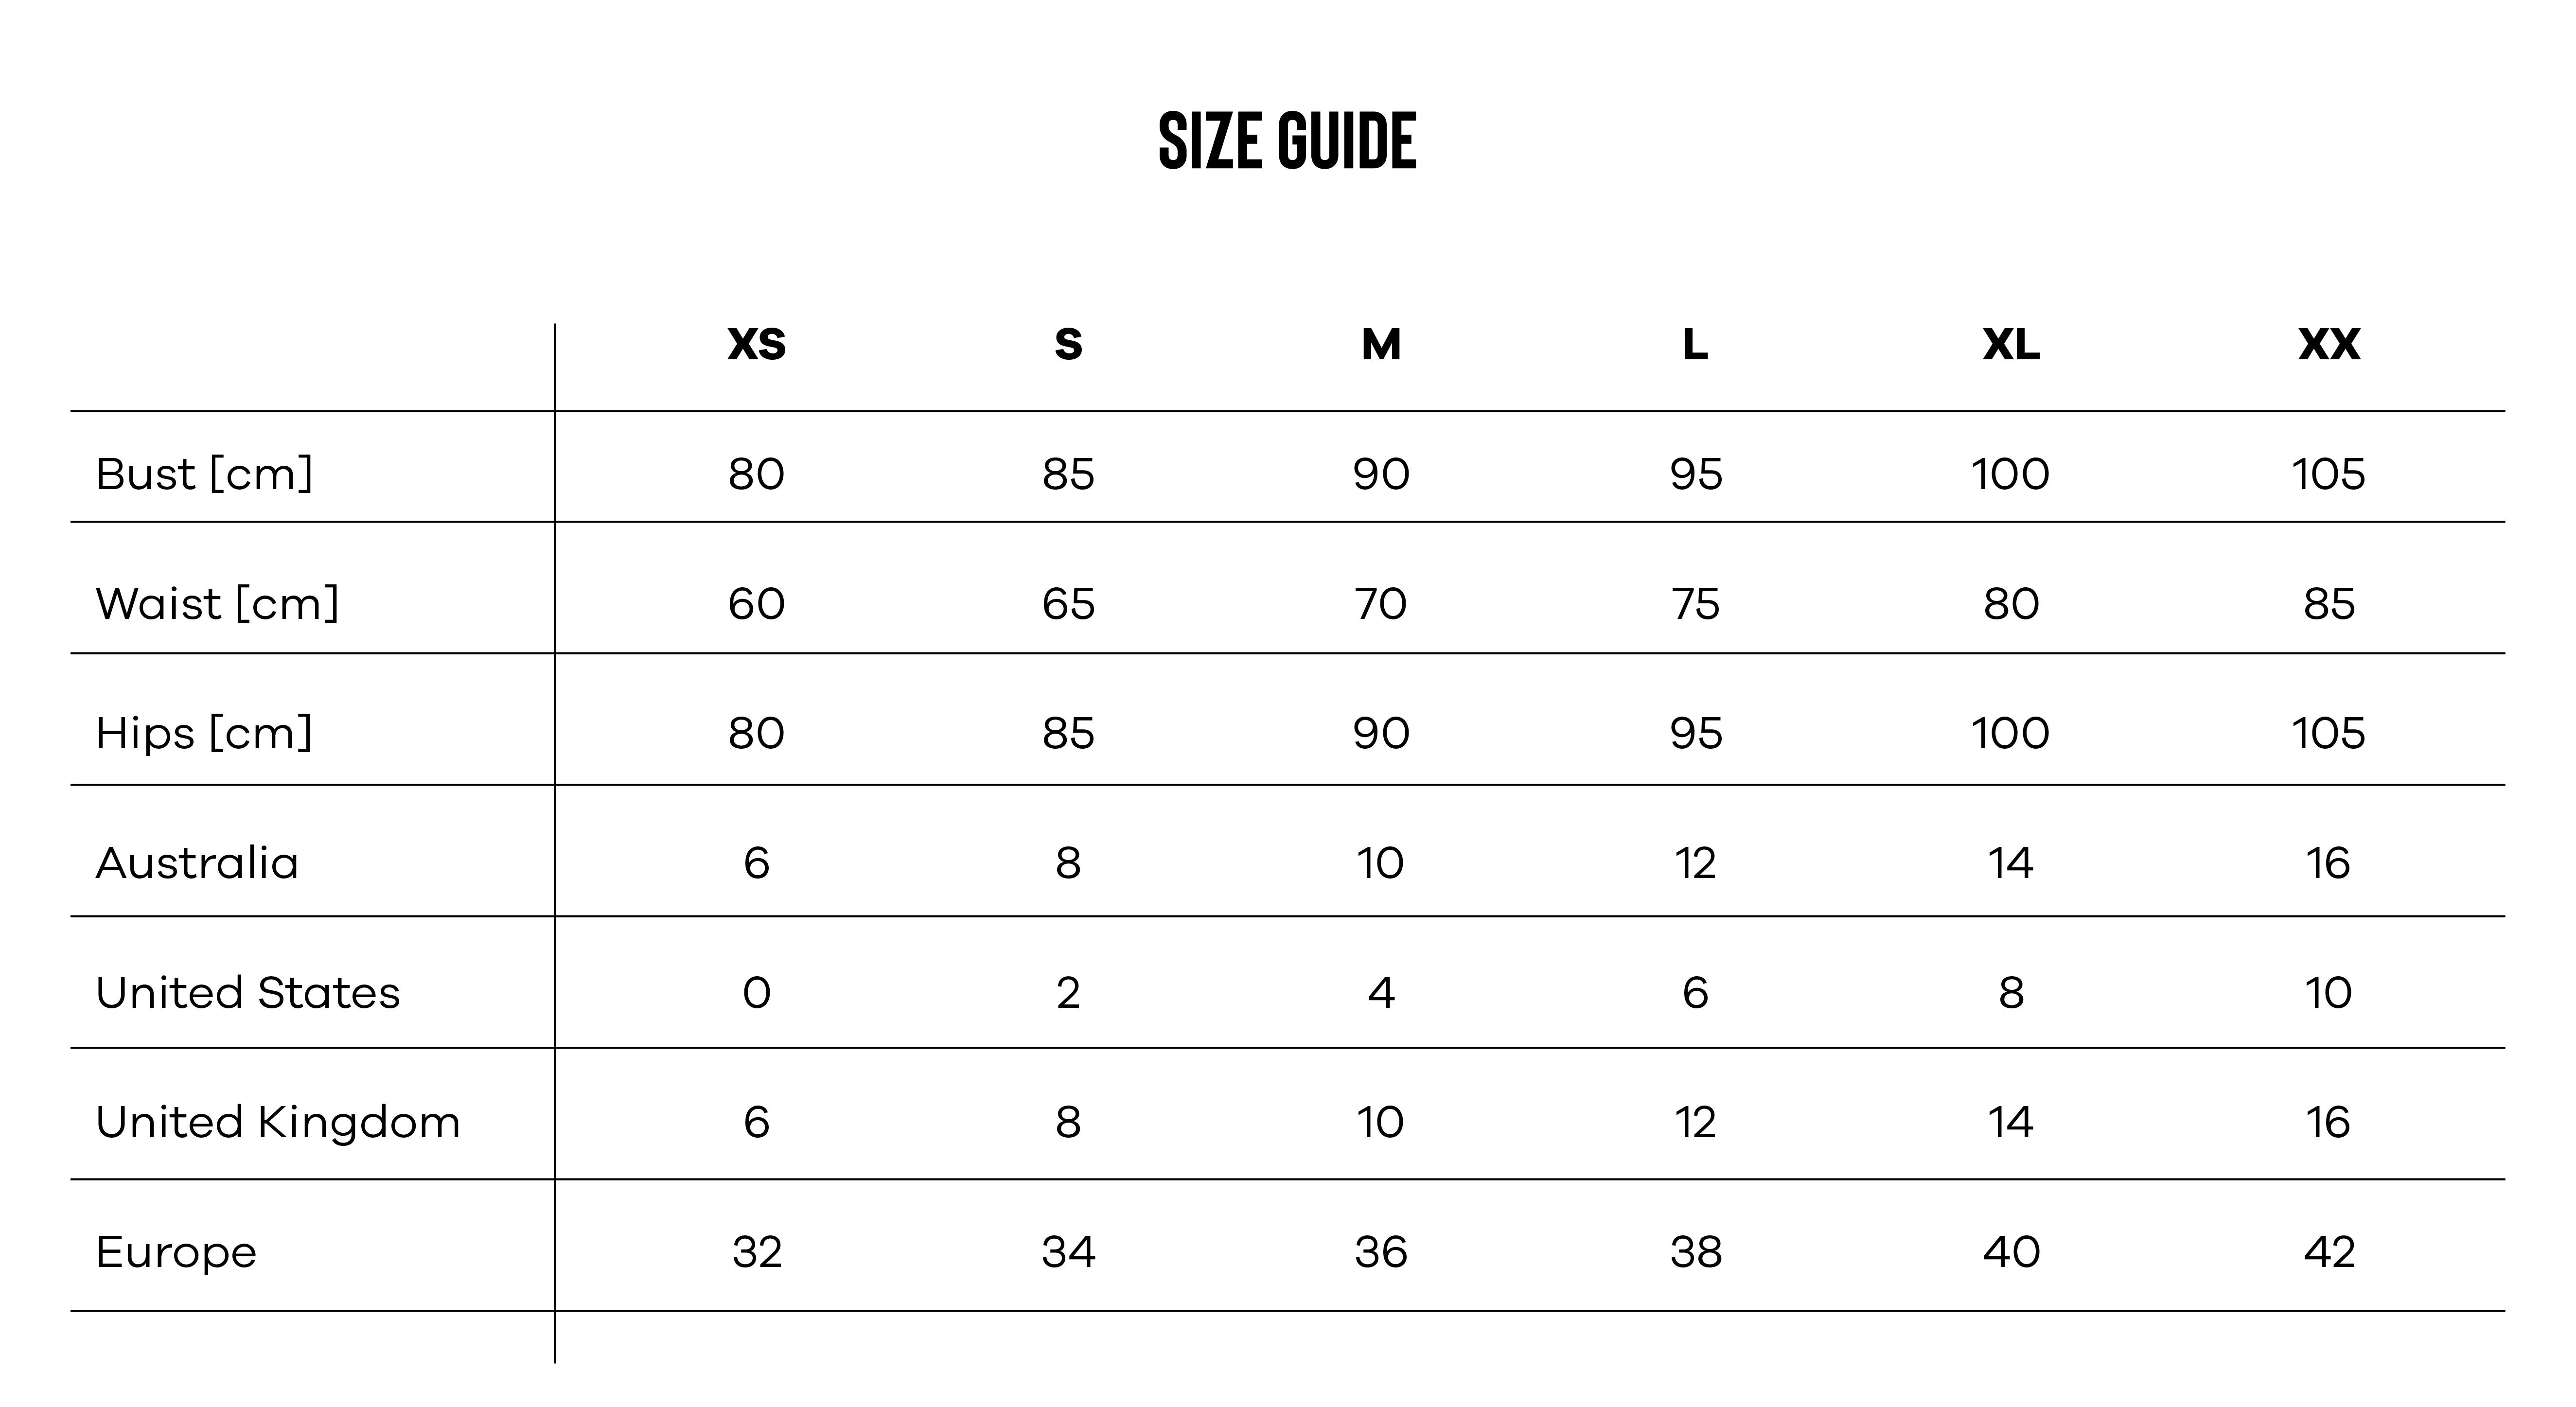Viewport: 2576px width, 1407px height.
Task: Select the Europe row label
Action: point(177,1252)
